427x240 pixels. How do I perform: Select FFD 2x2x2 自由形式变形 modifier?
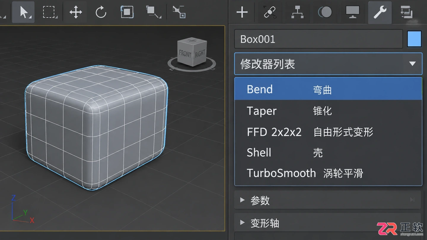click(328, 132)
